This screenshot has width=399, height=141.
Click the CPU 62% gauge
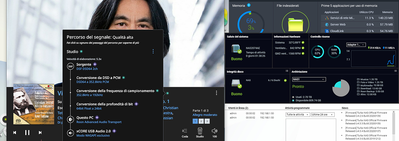pos(317,52)
